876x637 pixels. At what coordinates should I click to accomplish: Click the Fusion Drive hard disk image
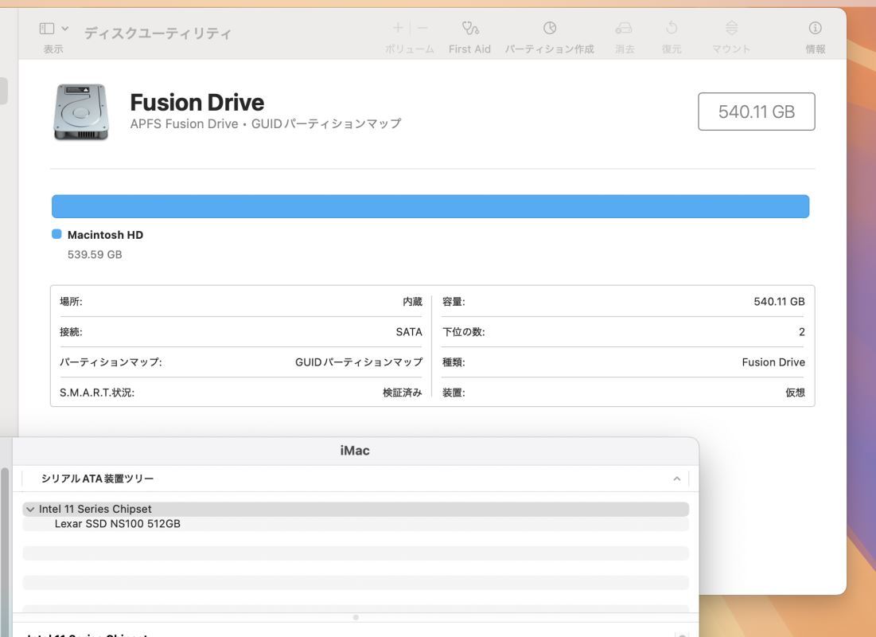(80, 112)
